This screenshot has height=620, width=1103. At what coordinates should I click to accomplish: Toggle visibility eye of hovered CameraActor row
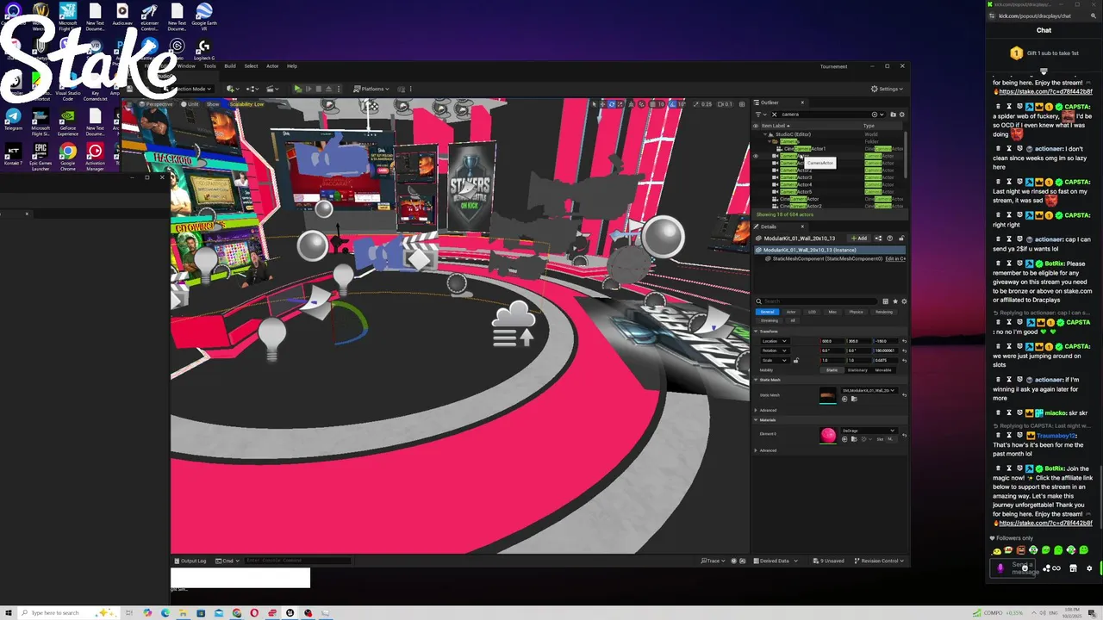[756, 156]
